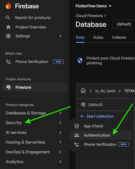Click the Firebase wordmark text
Image resolution: width=135 pixels, height=169 pixels.
(x=27, y=6)
